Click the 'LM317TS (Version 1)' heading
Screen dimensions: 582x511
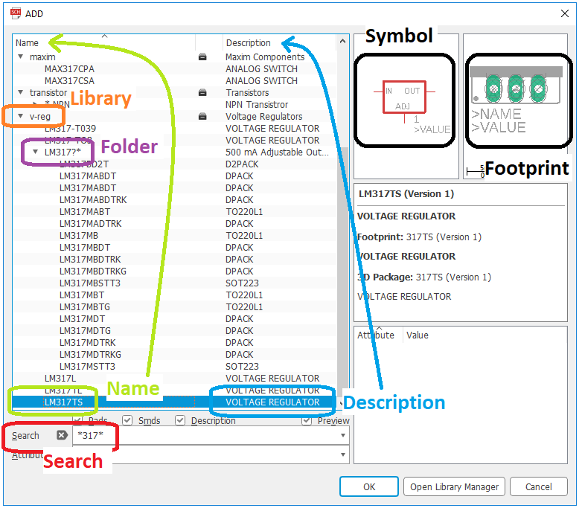click(406, 193)
